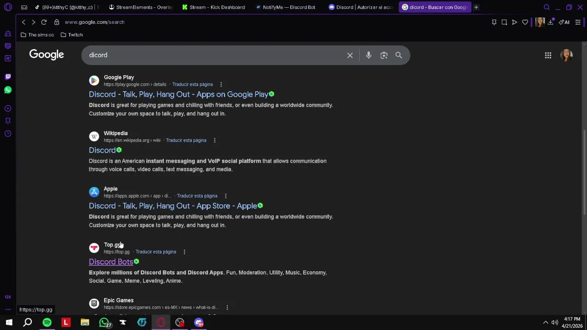587x330 pixels.
Task: Click the GX icon at sidebar bottom
Action: [x=8, y=297]
